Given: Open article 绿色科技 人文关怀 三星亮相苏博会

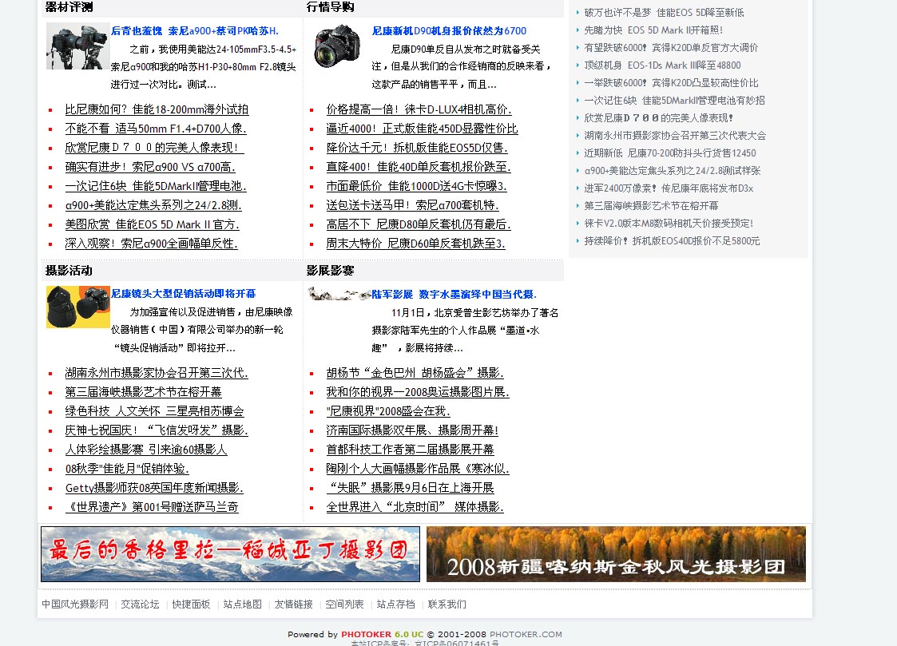Looking at the screenshot, I should click(154, 411).
